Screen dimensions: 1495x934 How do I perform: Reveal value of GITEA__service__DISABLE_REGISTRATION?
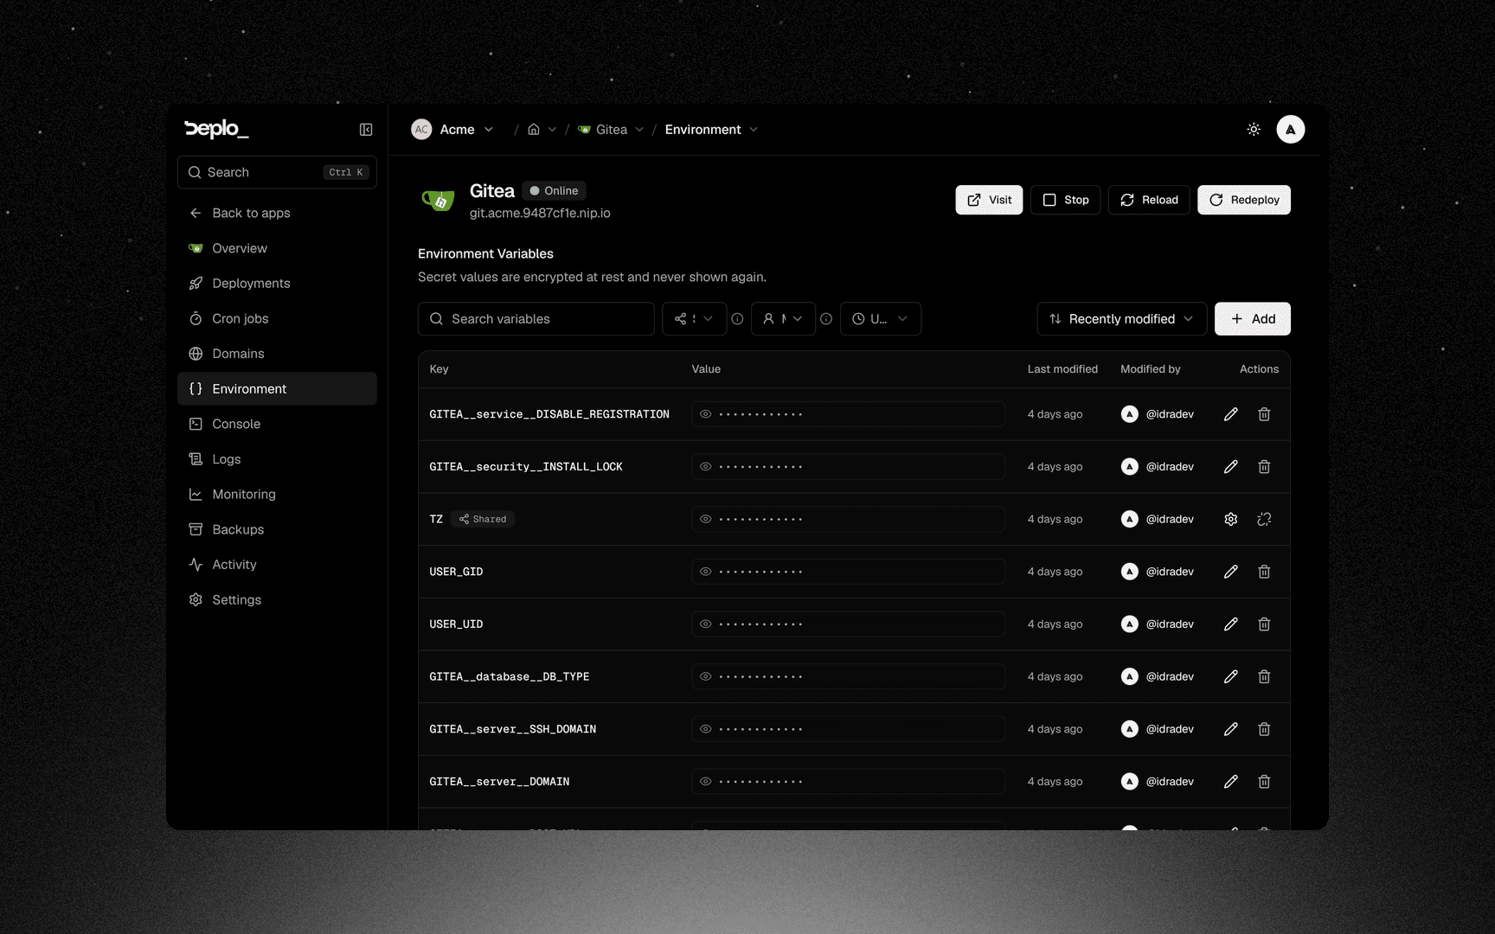tap(706, 414)
